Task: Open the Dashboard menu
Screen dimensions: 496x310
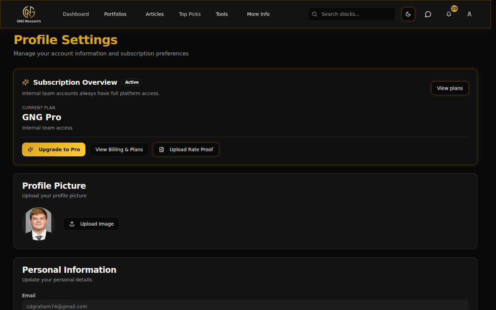Action: (76, 14)
